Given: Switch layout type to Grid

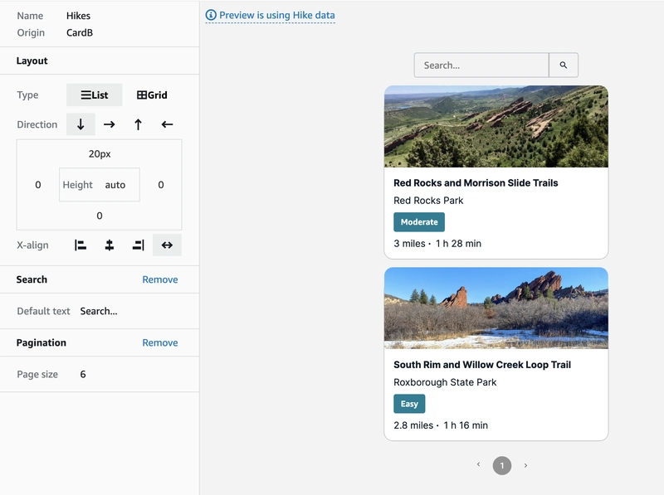Looking at the screenshot, I should pyautogui.click(x=152, y=95).
